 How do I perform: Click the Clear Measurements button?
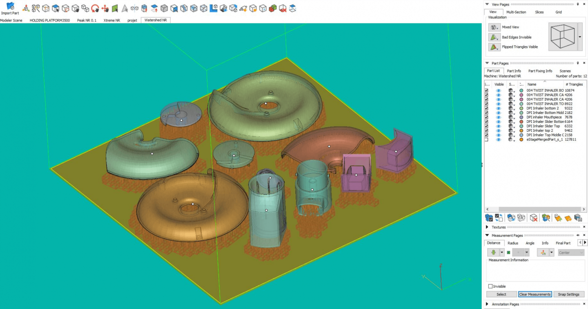[x=535, y=294]
